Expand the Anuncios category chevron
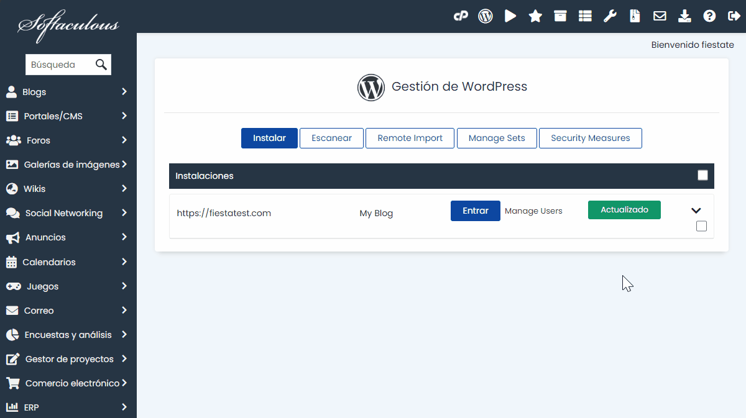746x418 pixels. pyautogui.click(x=124, y=237)
